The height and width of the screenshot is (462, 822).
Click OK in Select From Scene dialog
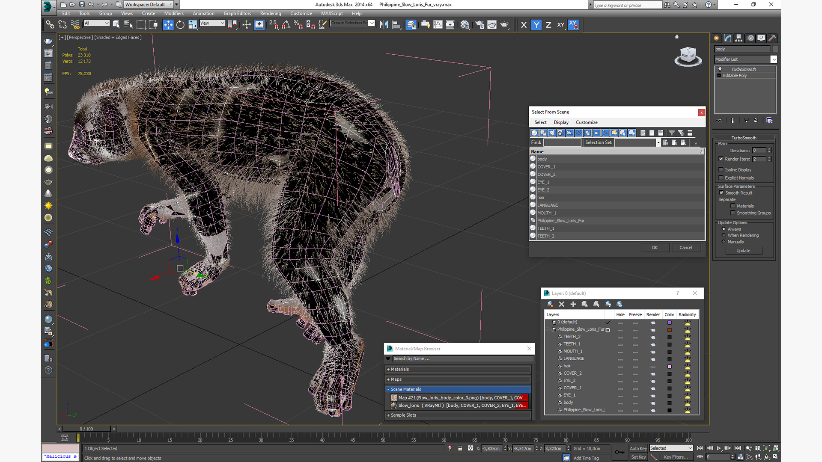(655, 248)
